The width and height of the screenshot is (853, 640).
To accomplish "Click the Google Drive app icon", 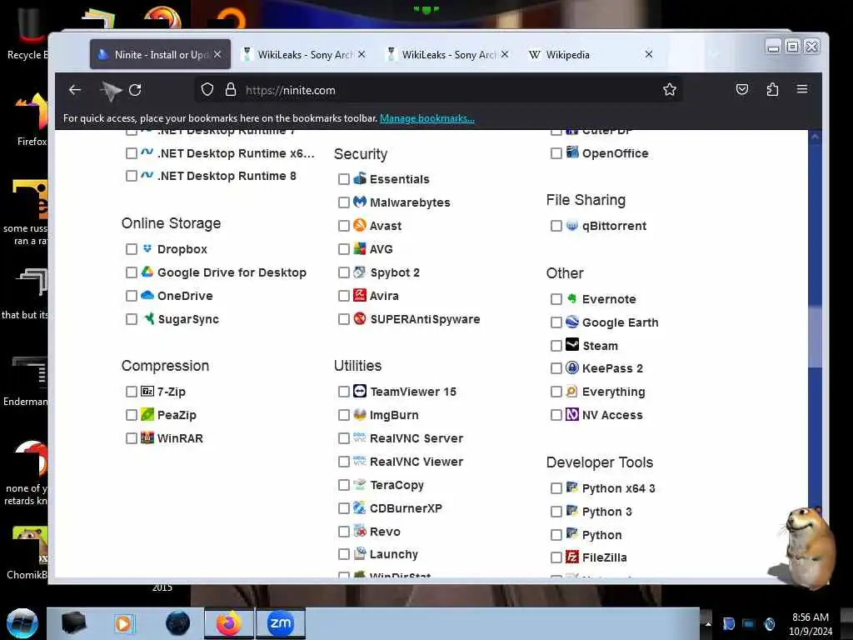I will pos(147,272).
